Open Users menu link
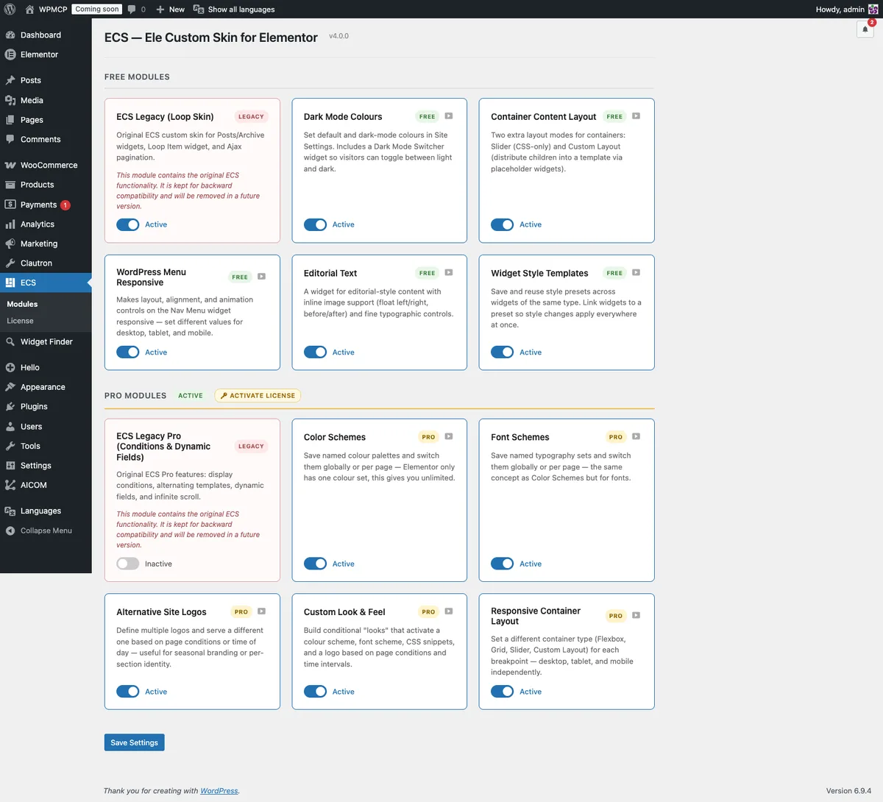 pos(46,426)
